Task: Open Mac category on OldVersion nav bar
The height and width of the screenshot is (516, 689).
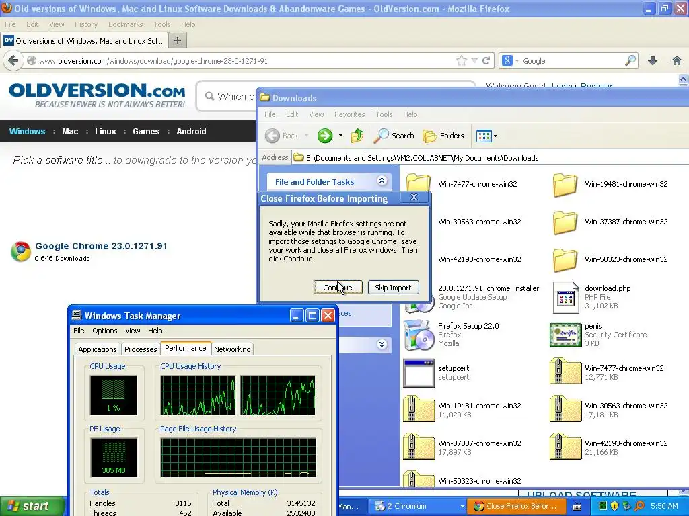Action: pyautogui.click(x=70, y=131)
